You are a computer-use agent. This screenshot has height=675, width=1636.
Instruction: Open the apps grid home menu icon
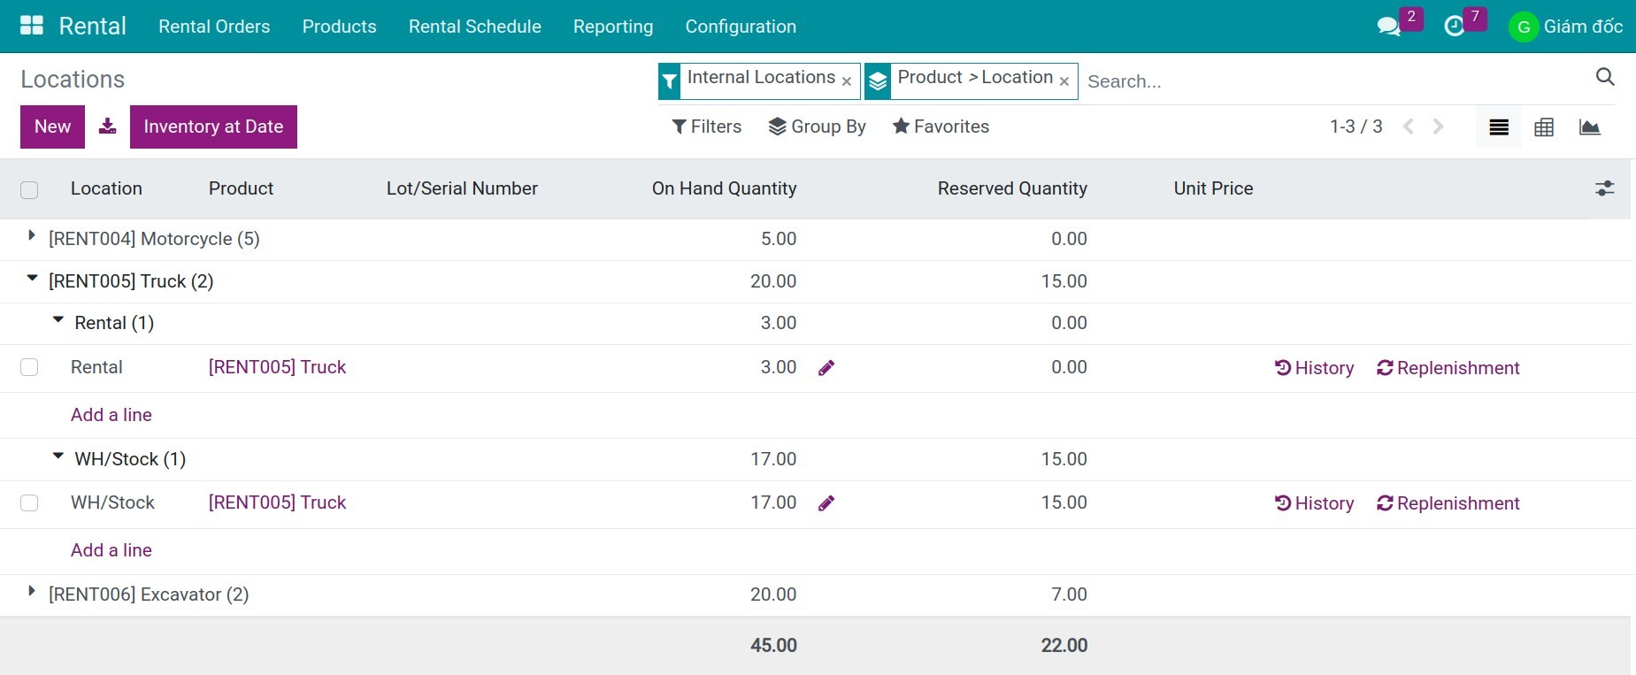pyautogui.click(x=32, y=26)
